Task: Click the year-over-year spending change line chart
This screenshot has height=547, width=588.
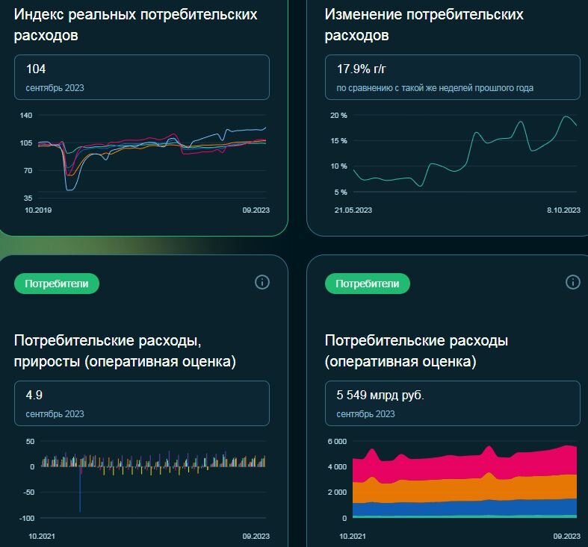Action: (465, 154)
